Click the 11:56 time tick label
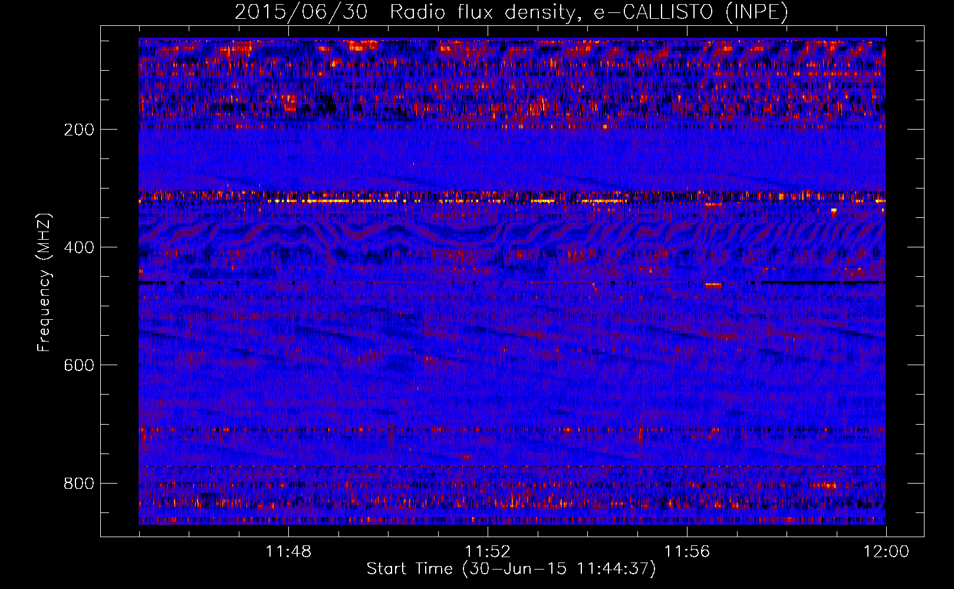 point(687,552)
